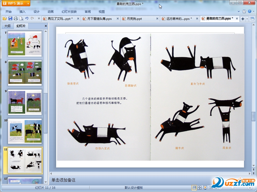
Task: Switch to Normal view in status bar
Action: click(194, 187)
